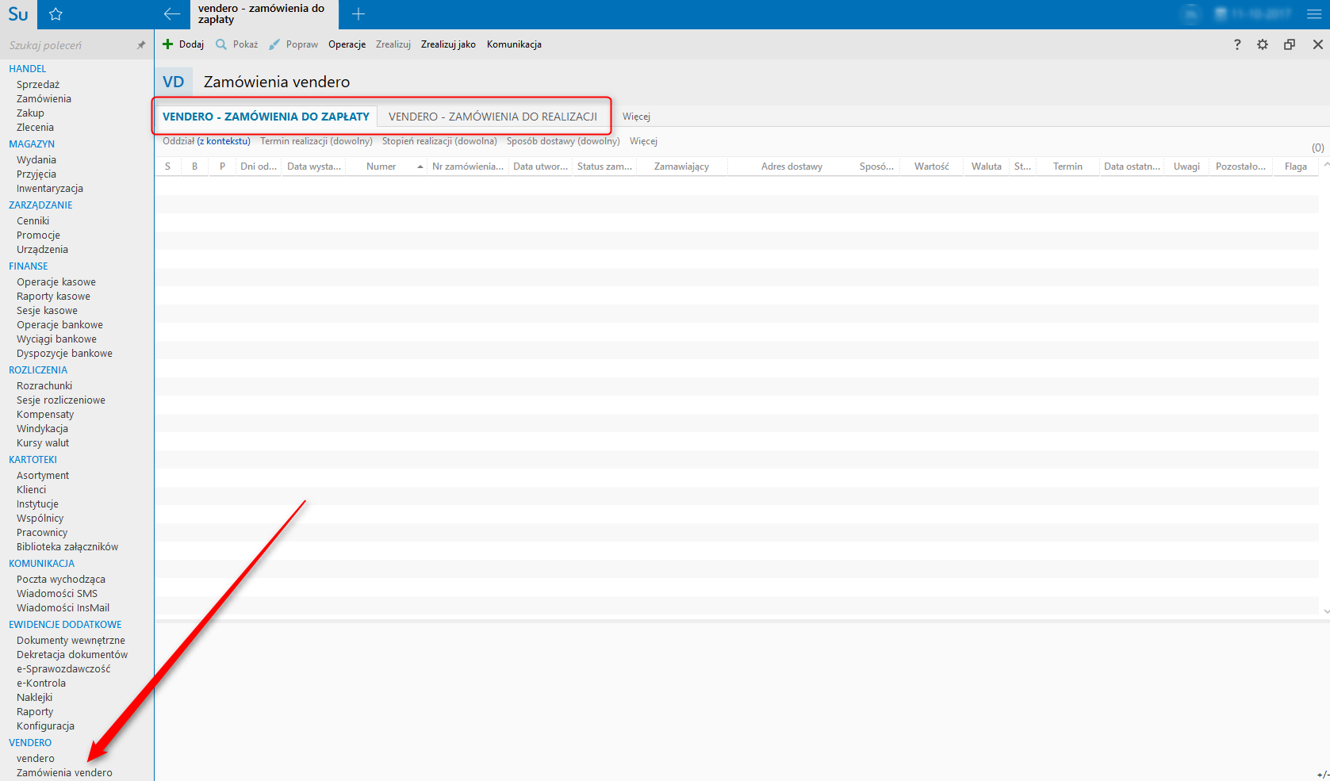Open the vendero sidebar item
This screenshot has width=1330, height=781.
[x=36, y=759]
